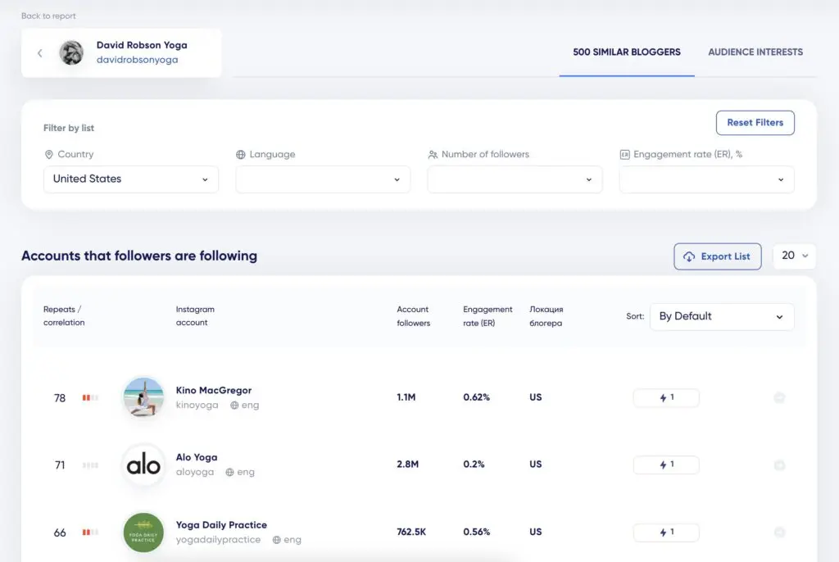
Task: Click the lightning boost button for Alo Yoga
Action: 665,465
